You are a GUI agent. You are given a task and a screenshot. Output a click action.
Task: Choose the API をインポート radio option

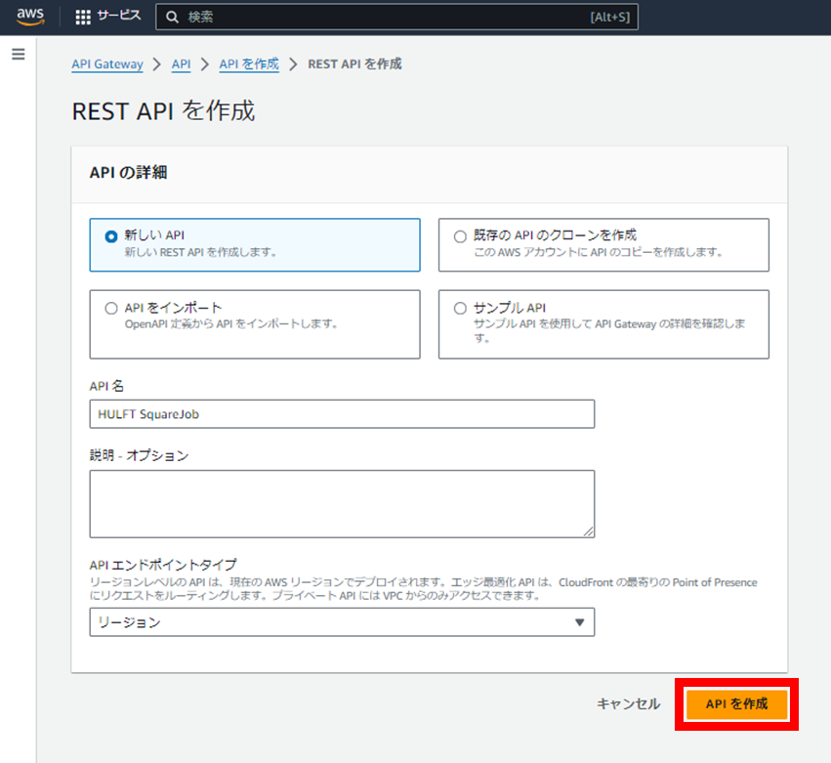click(110, 308)
